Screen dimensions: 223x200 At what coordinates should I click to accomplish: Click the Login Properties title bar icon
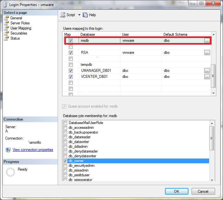click(x=5, y=5)
